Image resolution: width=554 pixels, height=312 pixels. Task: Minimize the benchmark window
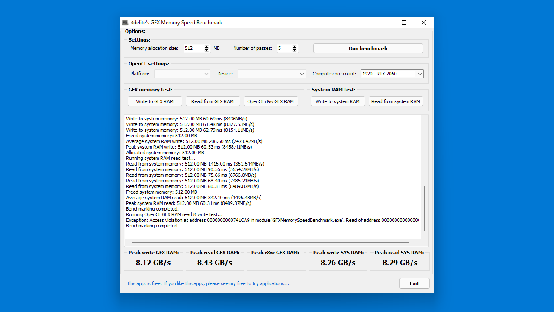(x=384, y=23)
